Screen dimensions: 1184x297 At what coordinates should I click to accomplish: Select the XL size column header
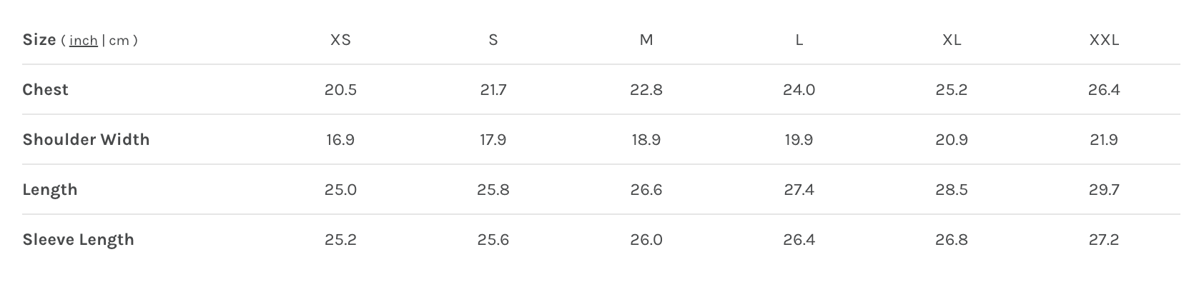[x=952, y=40]
